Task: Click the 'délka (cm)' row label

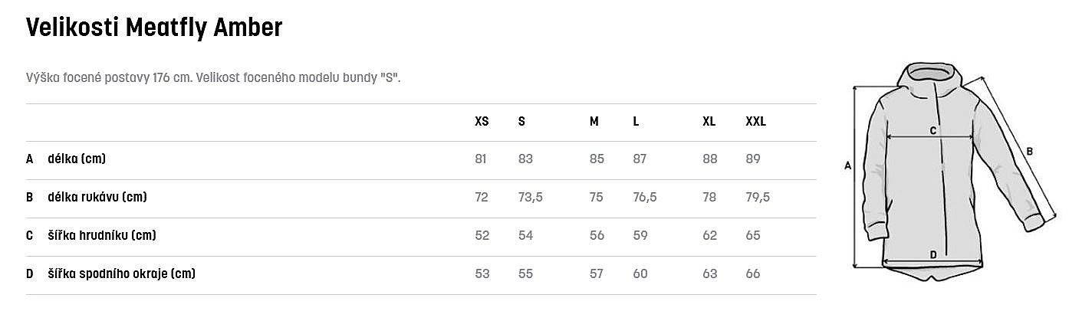Action: 76,159
